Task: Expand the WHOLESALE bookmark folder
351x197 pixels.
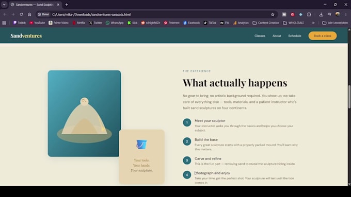Action: pyautogui.click(x=294, y=23)
